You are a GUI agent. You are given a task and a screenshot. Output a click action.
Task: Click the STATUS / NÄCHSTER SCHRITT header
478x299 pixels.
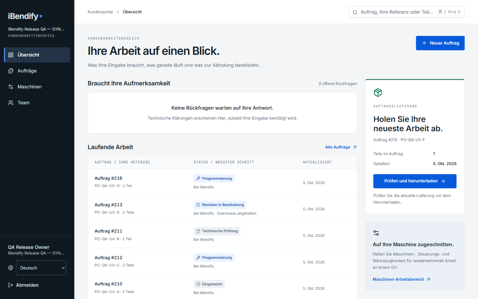224,162
